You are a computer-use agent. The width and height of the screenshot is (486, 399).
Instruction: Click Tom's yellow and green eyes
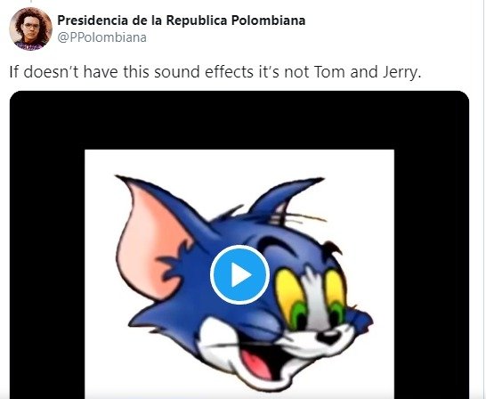310,297
